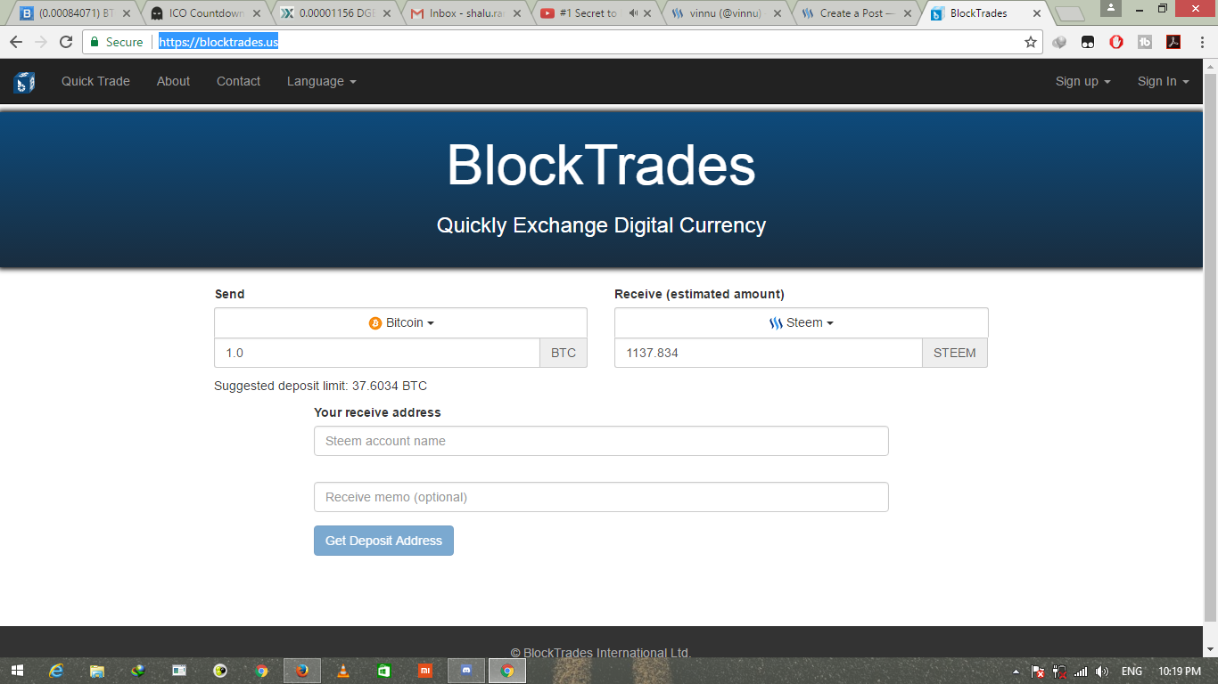The image size is (1218, 684).
Task: Open the red AdBlock stop-hand extension
Action: (x=1116, y=42)
